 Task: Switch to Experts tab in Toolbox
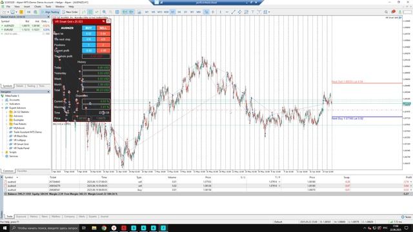click(x=92, y=217)
